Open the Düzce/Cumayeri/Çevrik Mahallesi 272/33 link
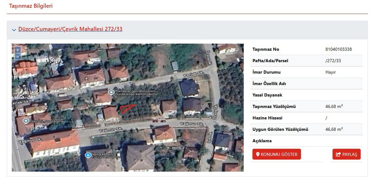The height and width of the screenshot is (180, 374). click(70, 29)
